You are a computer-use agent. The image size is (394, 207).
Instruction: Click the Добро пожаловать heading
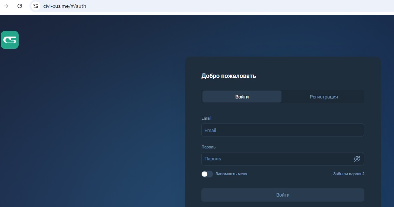coord(228,76)
